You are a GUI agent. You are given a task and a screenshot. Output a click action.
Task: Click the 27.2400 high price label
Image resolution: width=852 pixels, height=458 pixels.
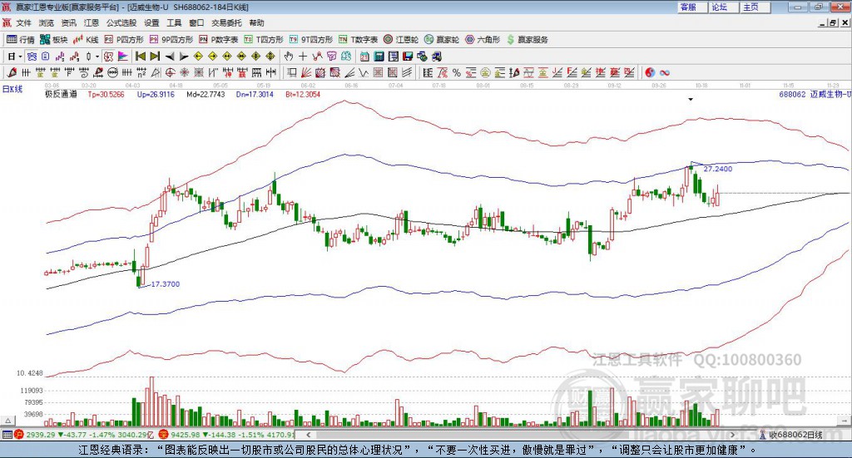coord(718,169)
